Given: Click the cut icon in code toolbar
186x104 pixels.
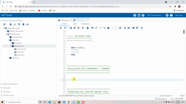Looking at the screenshot, I should [101, 28].
